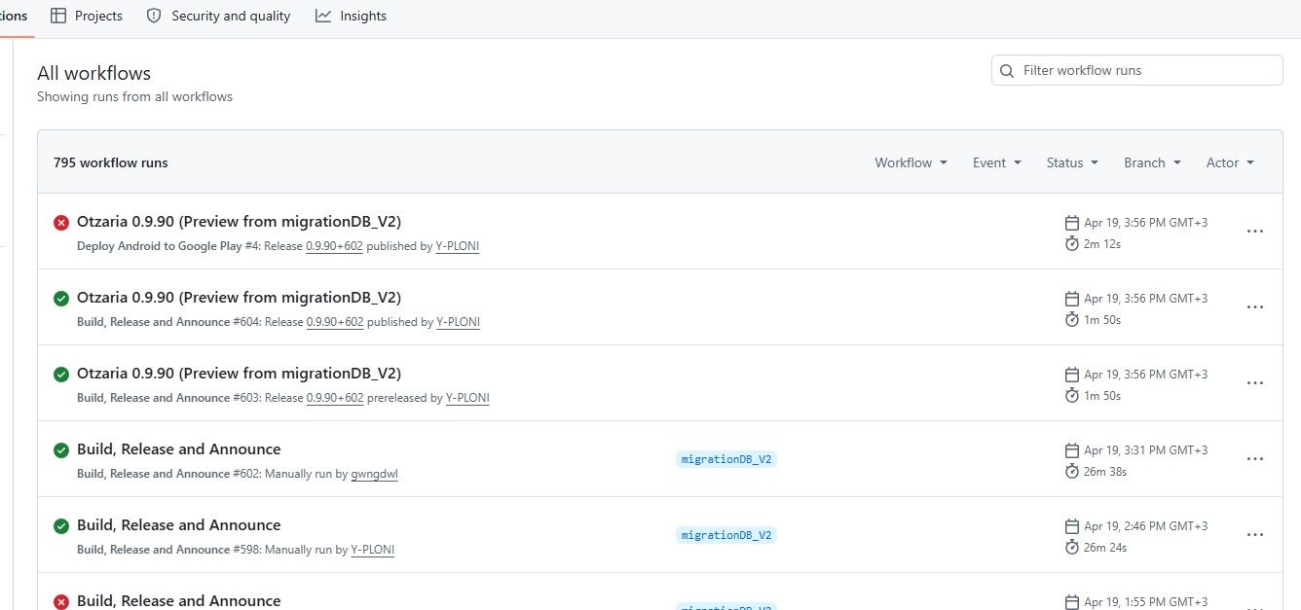Click migrationDB_V2 branch label on run #602
The width and height of the screenshot is (1301, 610).
tap(726, 459)
